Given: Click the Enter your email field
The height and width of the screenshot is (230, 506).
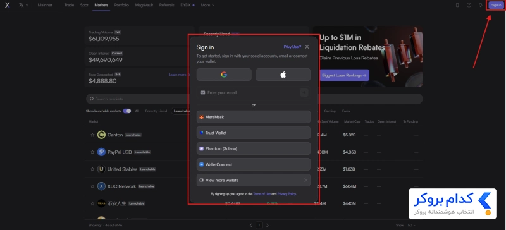Looking at the screenshot, I should pyautogui.click(x=254, y=93).
